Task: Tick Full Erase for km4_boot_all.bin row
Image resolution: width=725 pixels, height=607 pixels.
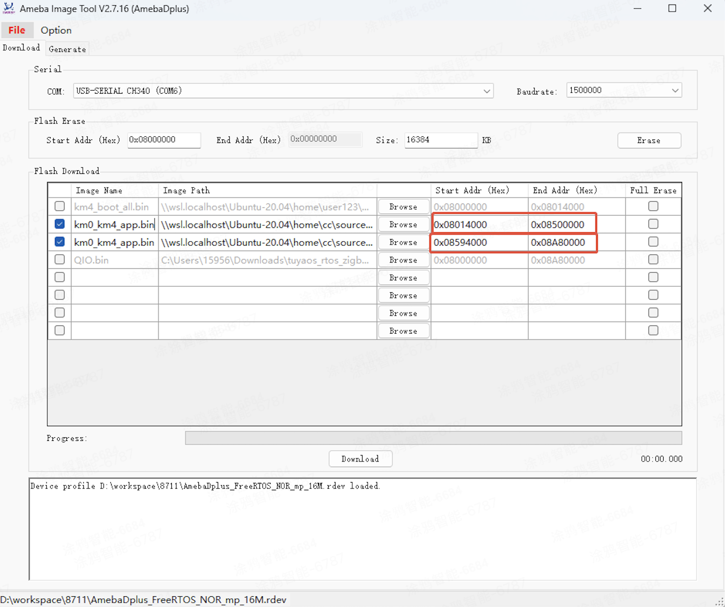Action: click(653, 206)
